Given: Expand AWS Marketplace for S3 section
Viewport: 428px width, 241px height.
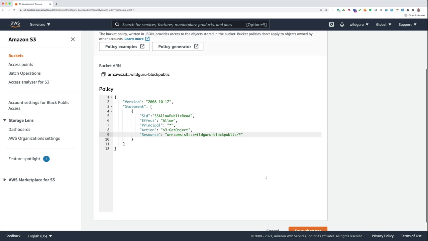Looking at the screenshot, I should point(5,180).
